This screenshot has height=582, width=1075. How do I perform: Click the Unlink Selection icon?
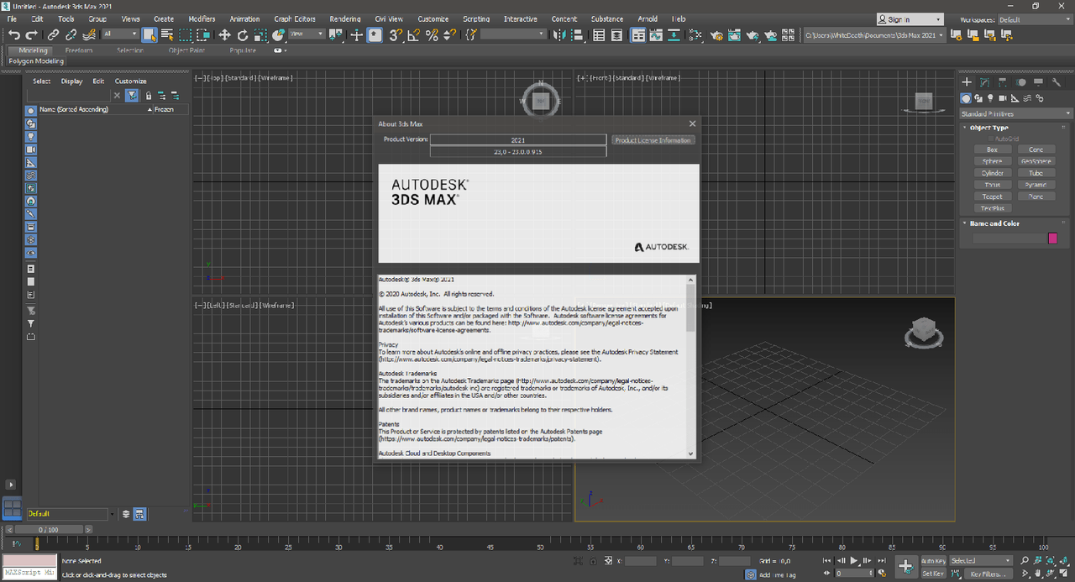[x=71, y=35]
